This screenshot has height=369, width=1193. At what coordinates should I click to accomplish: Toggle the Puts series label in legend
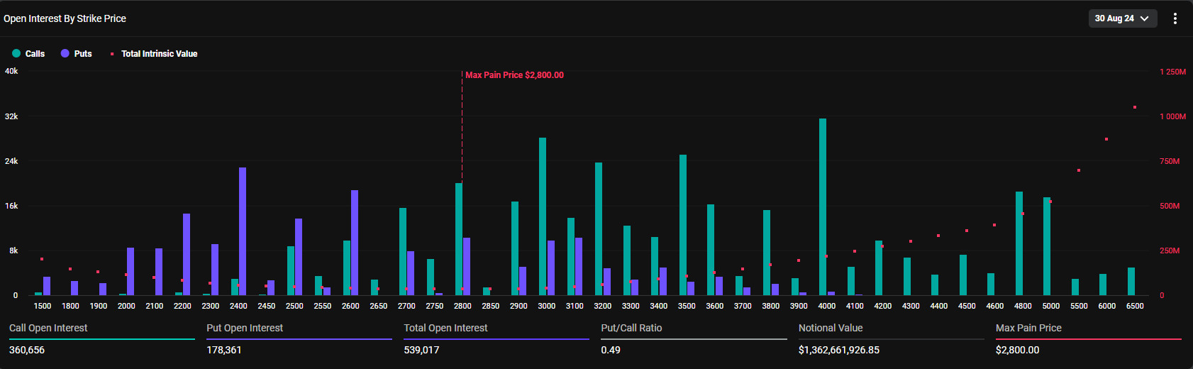(83, 54)
